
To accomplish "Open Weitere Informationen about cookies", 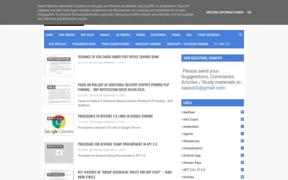I will click(x=225, y=12).
